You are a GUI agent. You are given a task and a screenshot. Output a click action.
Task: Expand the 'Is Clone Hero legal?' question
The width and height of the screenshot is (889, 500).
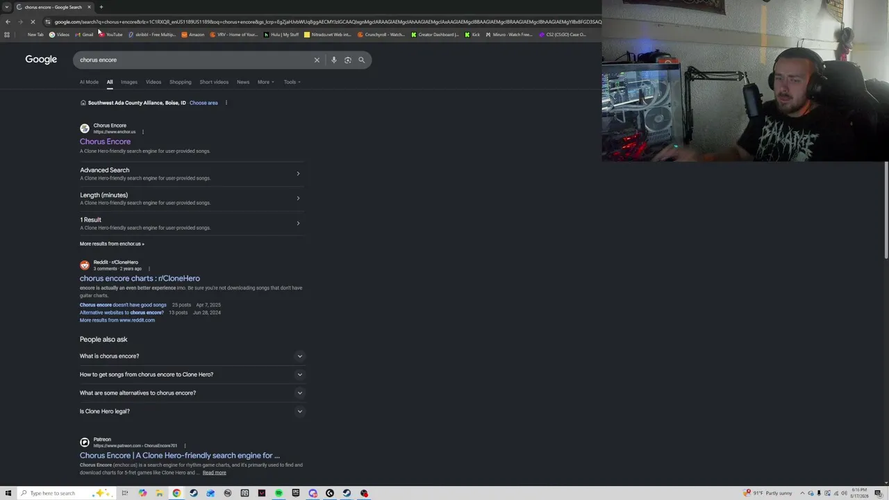192,411
